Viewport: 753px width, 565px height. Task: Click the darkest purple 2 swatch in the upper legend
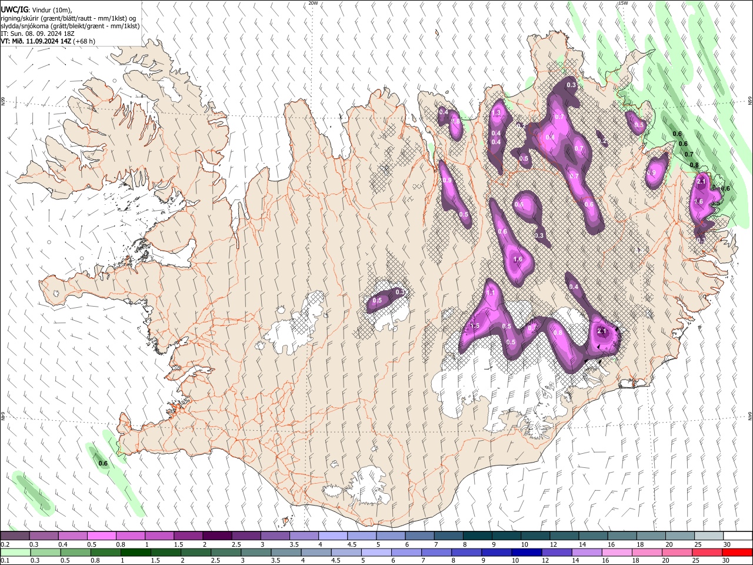(217, 536)
